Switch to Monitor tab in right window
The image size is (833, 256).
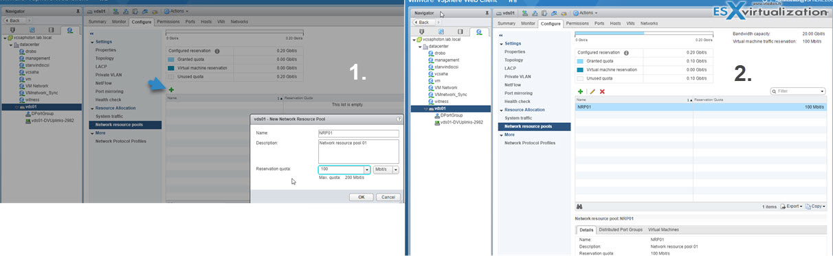point(528,23)
